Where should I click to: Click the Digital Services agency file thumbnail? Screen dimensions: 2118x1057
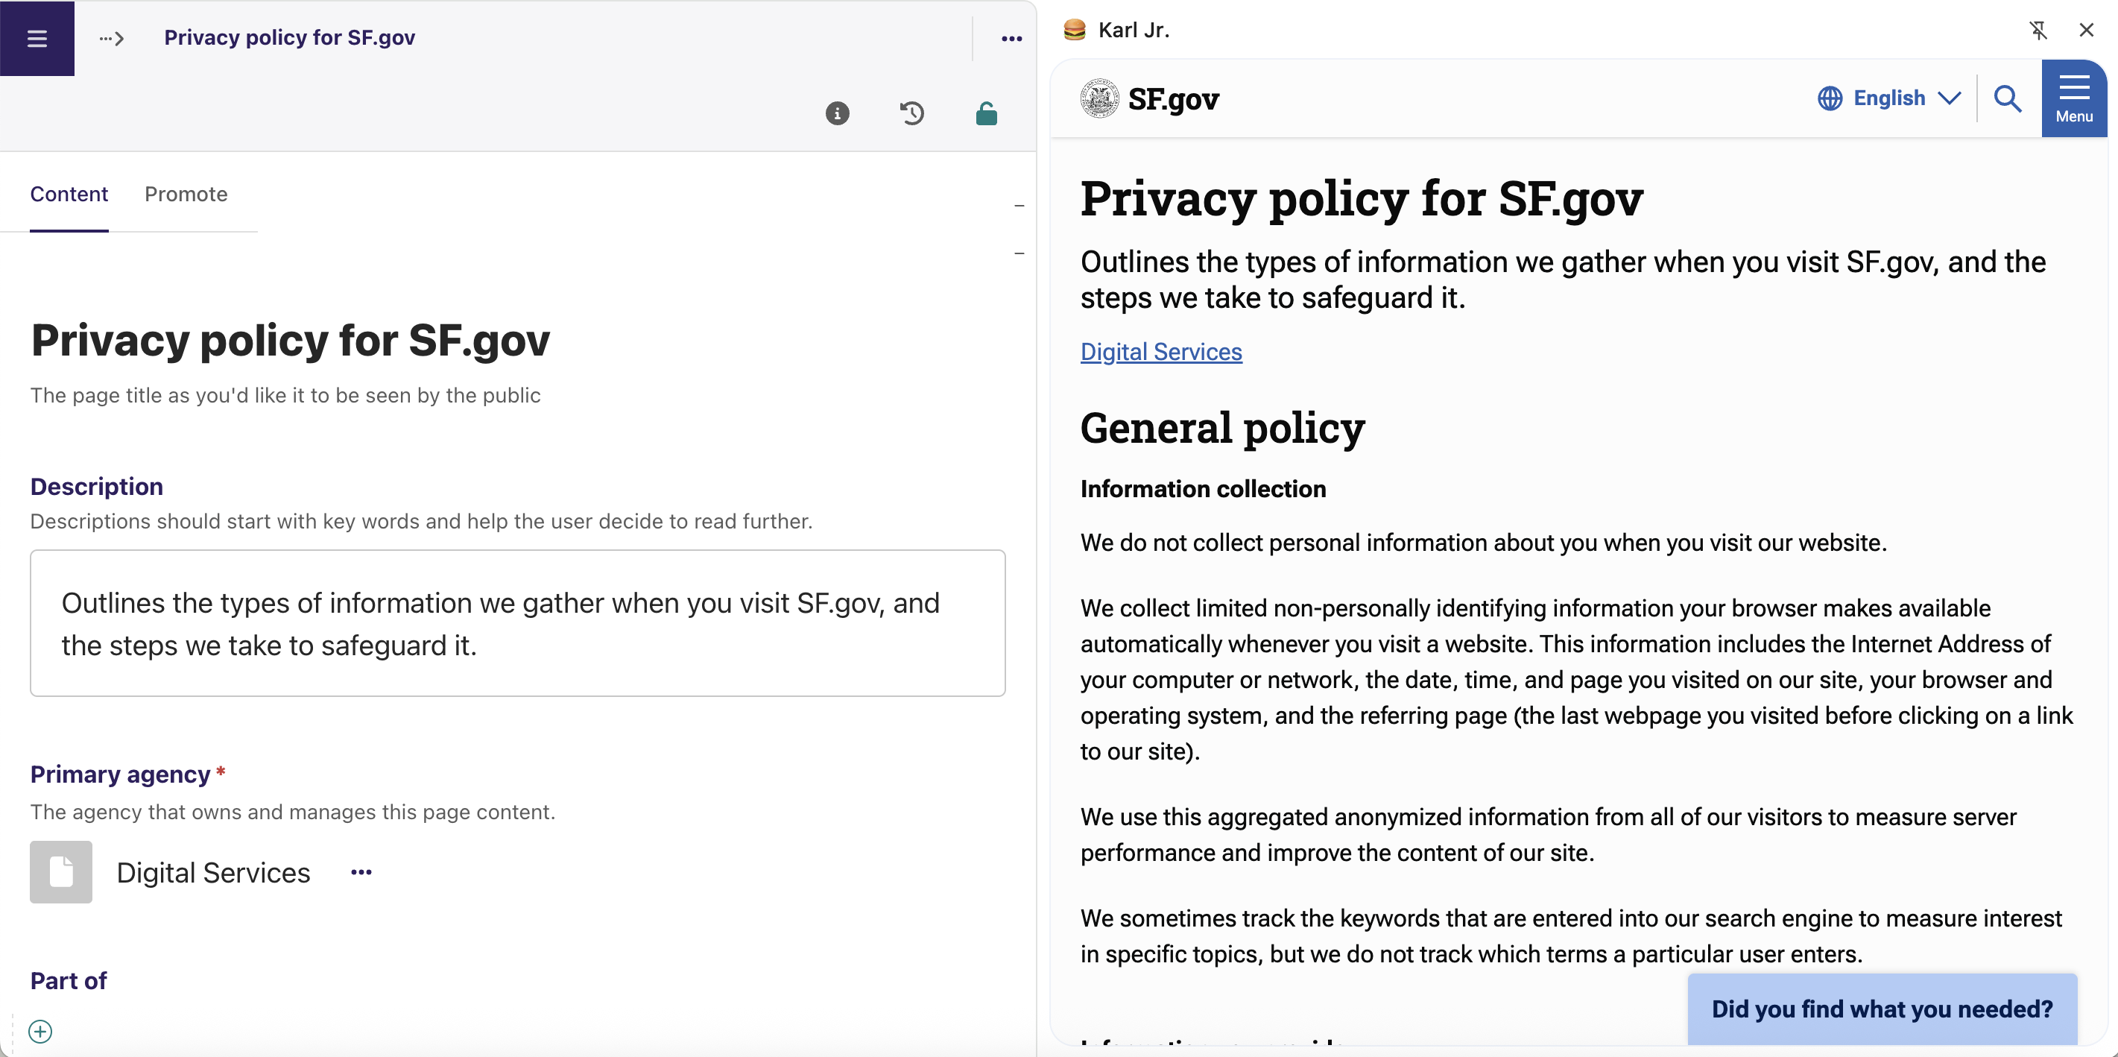click(x=61, y=872)
